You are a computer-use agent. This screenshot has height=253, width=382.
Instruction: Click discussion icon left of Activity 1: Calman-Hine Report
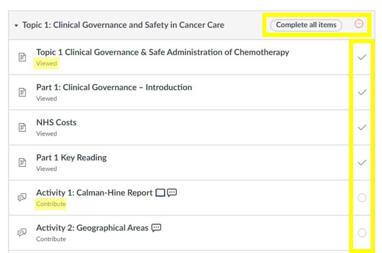click(x=22, y=198)
